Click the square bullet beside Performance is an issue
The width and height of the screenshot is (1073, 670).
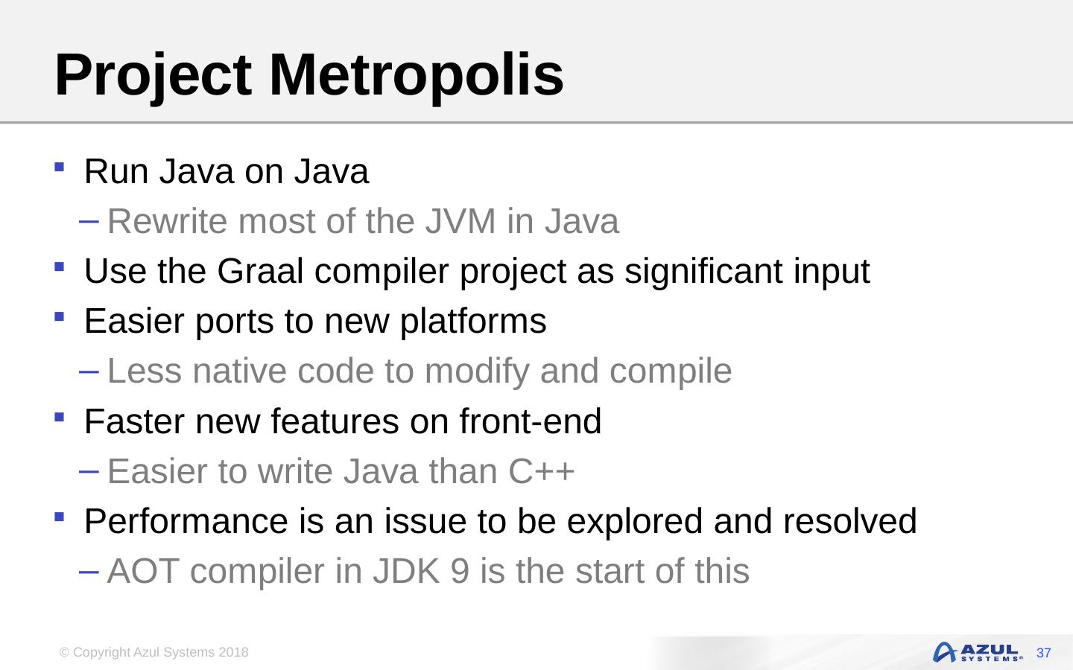point(59,516)
